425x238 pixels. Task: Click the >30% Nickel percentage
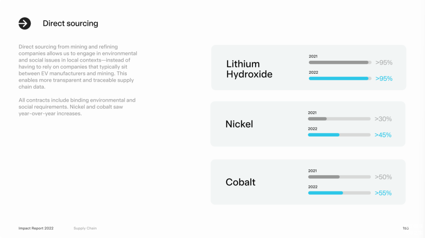coord(383,119)
